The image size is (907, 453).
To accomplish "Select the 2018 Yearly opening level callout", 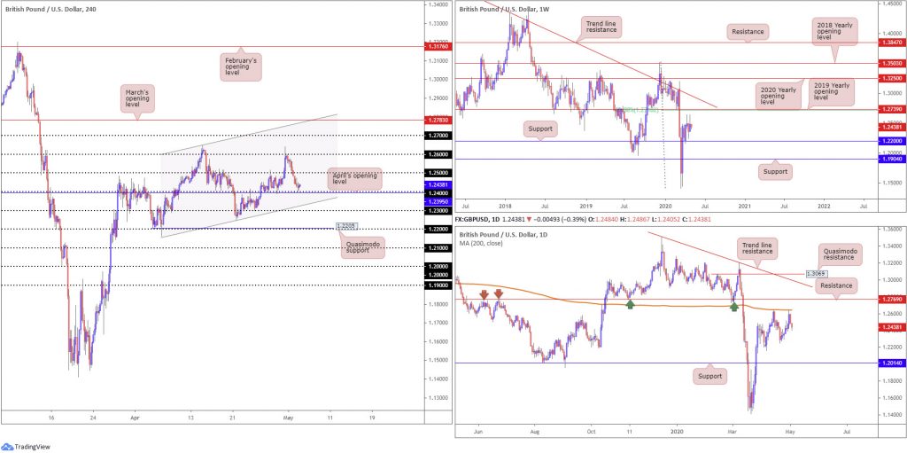I will (834, 31).
